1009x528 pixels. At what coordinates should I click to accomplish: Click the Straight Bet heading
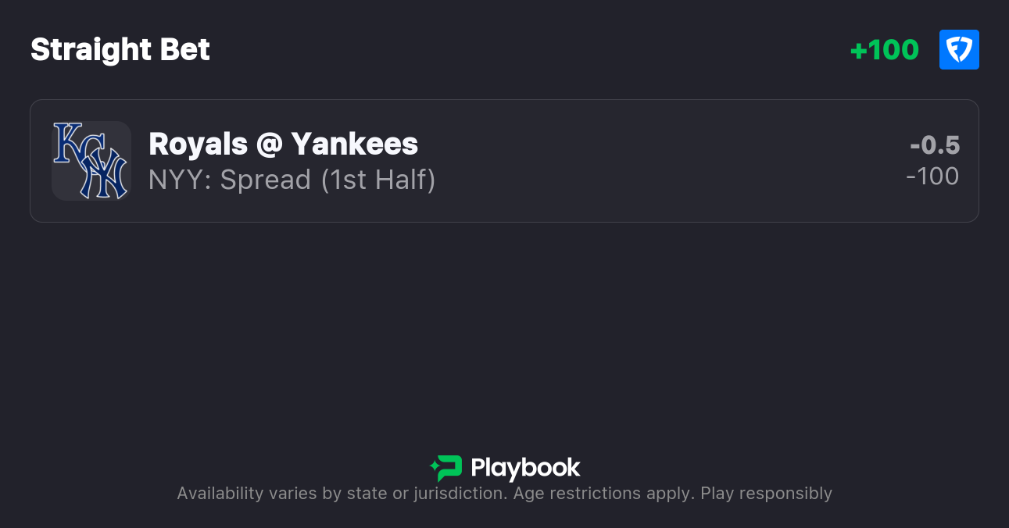coord(120,50)
